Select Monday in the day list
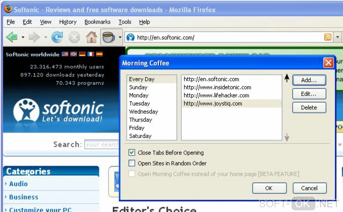The image size is (343, 212). (x=152, y=95)
